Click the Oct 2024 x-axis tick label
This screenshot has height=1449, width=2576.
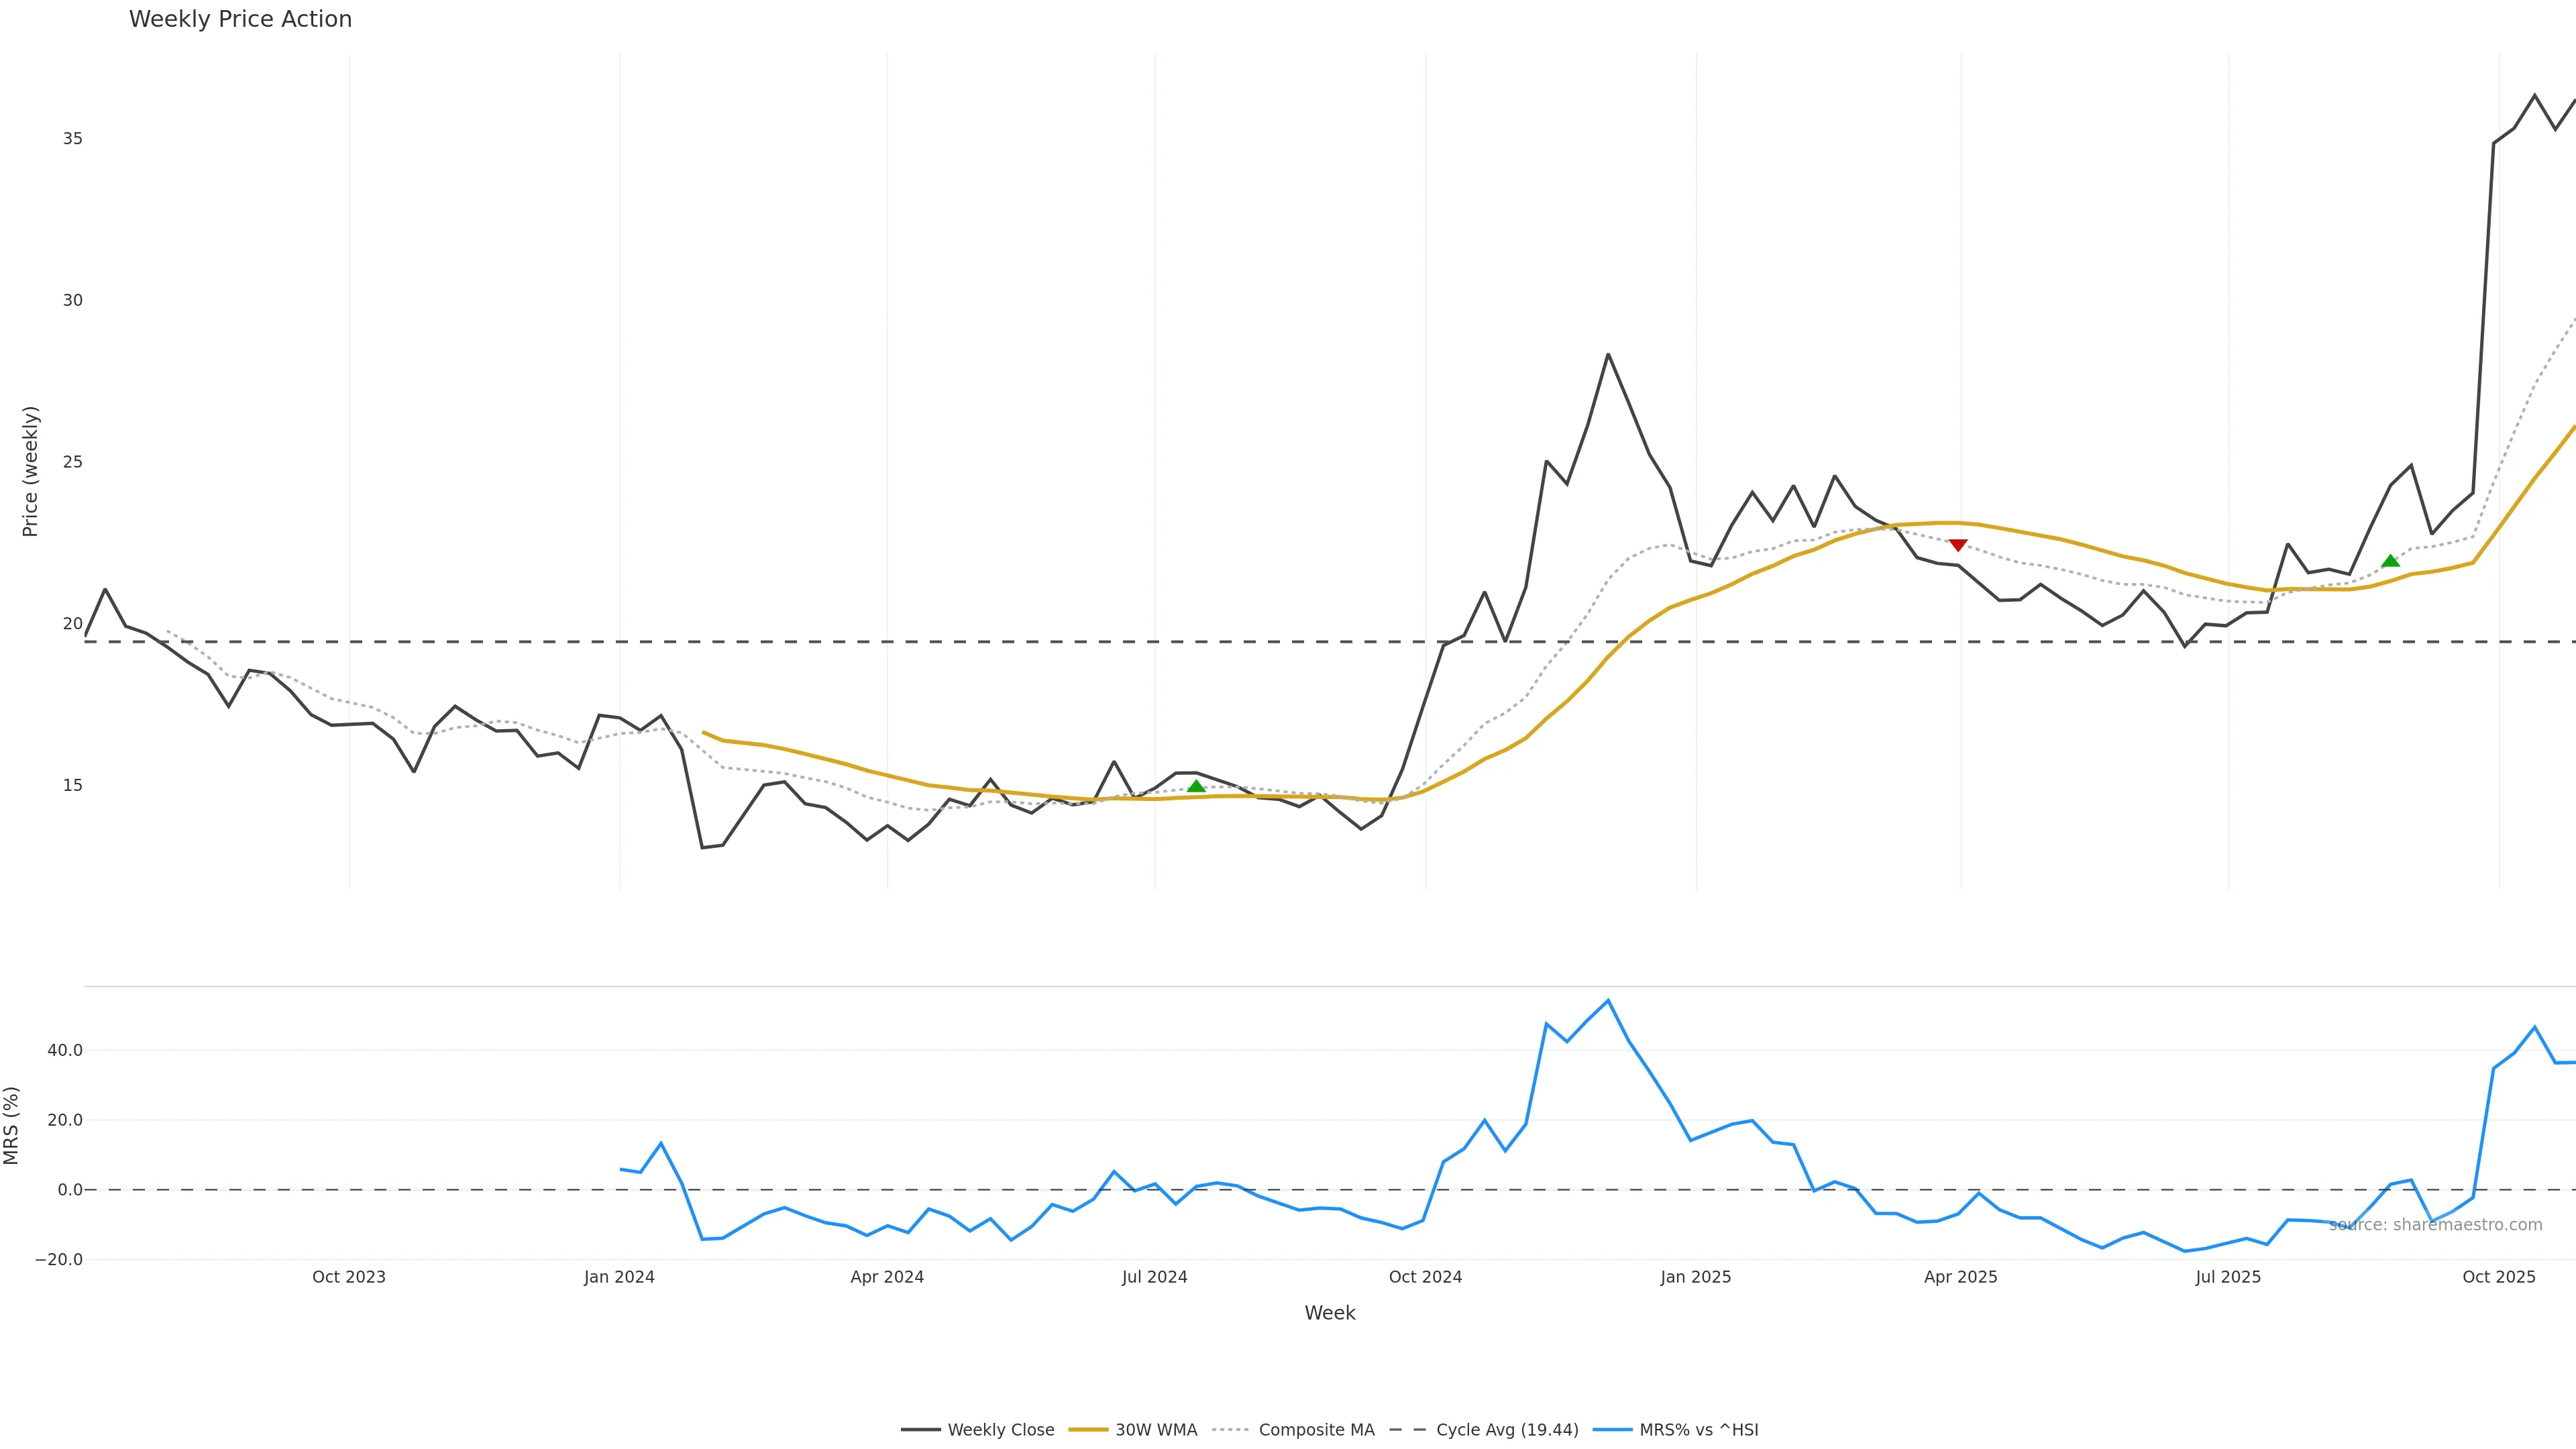coord(1425,1277)
